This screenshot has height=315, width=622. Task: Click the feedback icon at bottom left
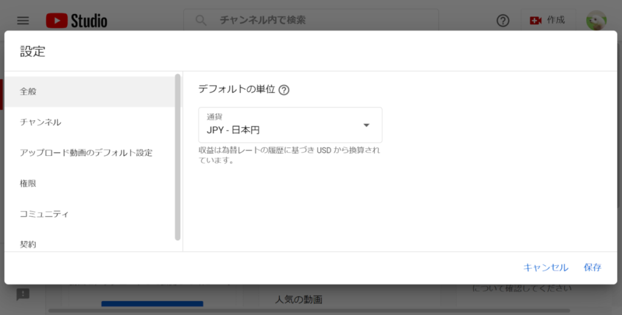click(23, 294)
